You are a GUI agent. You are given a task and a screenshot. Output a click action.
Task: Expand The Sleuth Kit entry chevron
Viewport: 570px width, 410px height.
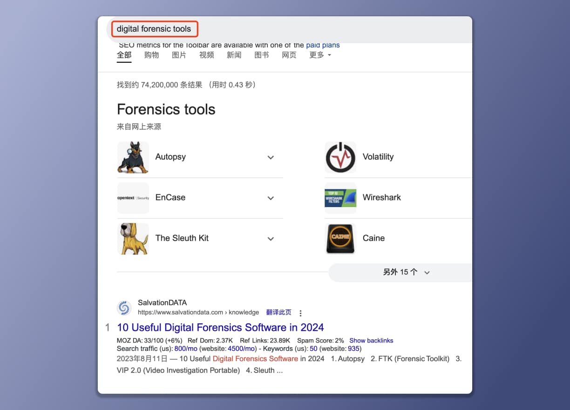pos(271,238)
